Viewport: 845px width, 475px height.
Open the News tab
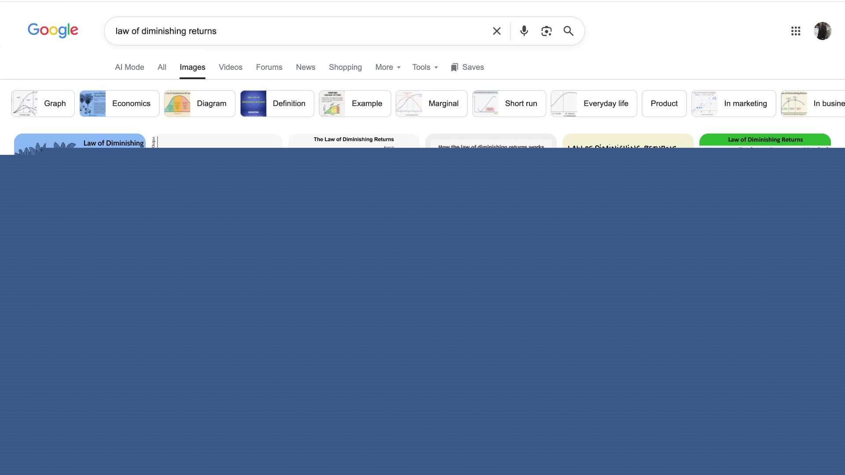305,67
